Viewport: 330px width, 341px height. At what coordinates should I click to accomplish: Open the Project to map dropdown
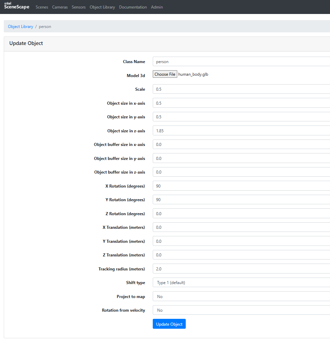point(241,297)
